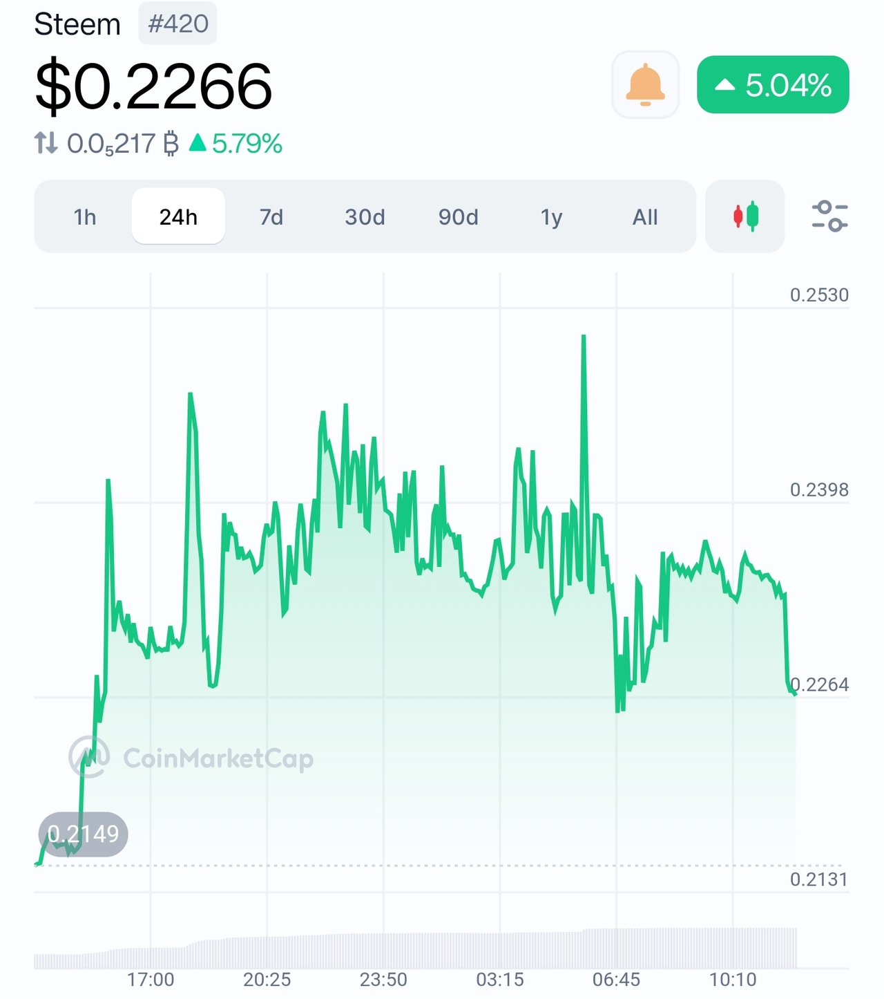This screenshot has height=999, width=884.
Task: Open chart settings sliders icon
Action: click(829, 216)
